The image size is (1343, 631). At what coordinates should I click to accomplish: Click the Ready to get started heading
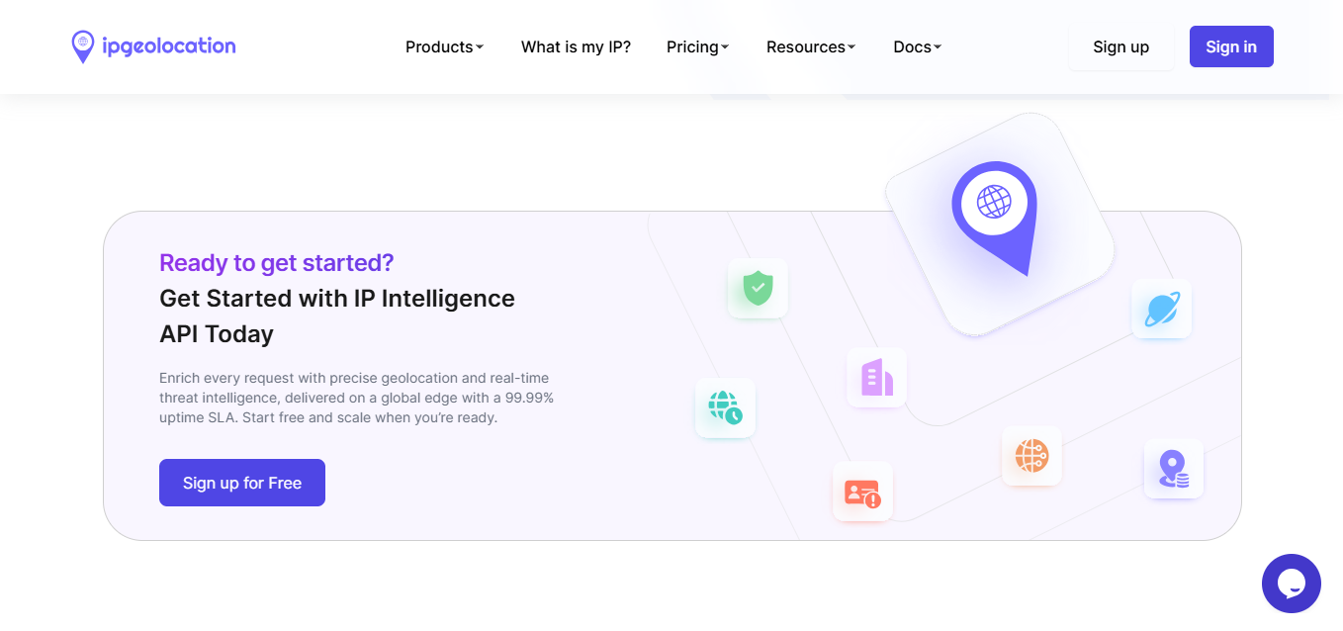point(277,262)
